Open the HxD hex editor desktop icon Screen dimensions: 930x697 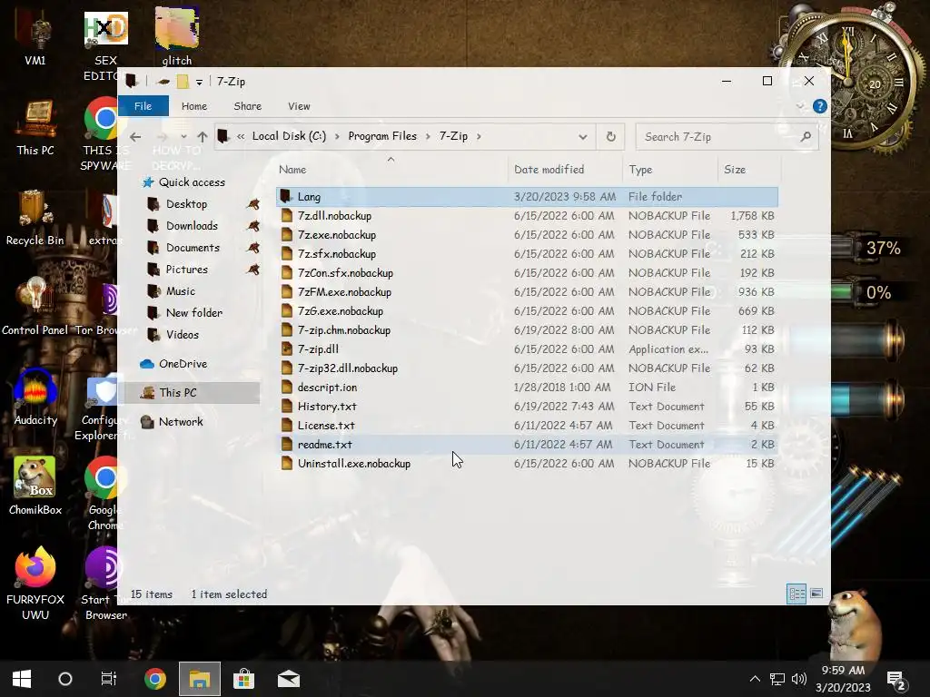(x=105, y=44)
